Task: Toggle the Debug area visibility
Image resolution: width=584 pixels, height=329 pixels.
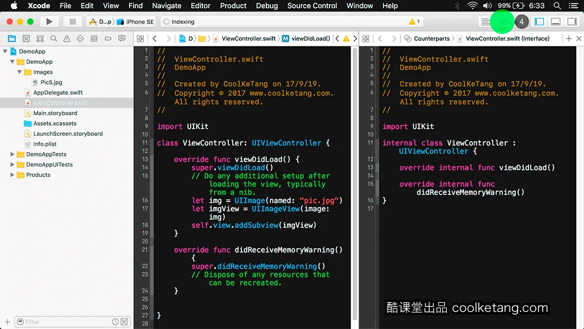Action: coord(555,22)
